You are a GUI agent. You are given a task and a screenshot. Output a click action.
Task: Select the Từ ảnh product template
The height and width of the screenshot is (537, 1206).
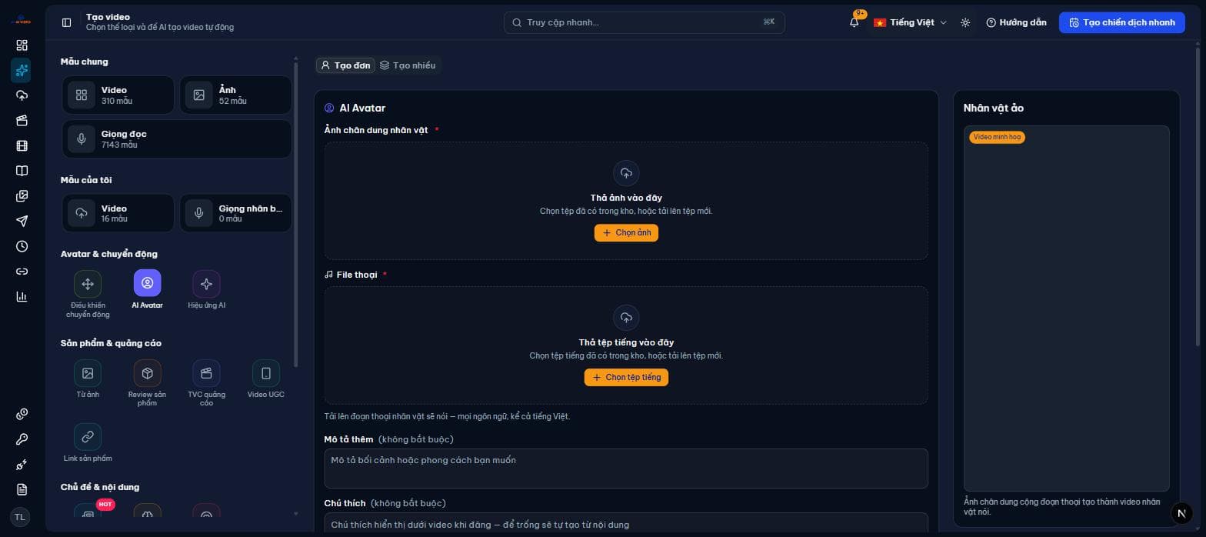click(88, 373)
